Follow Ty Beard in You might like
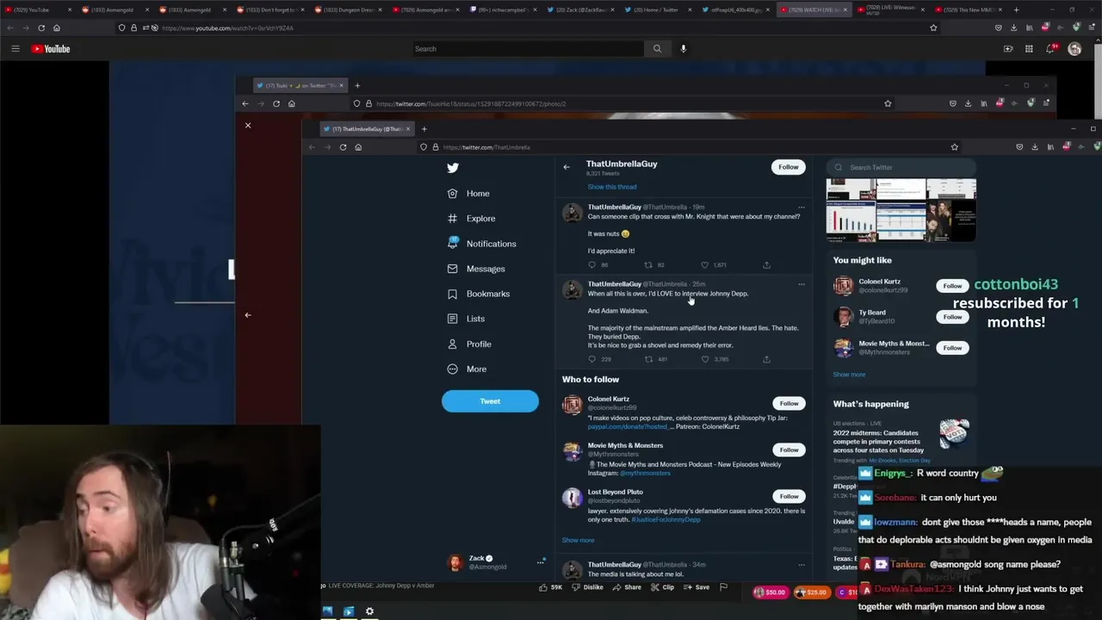Image resolution: width=1102 pixels, height=620 pixels. (952, 317)
